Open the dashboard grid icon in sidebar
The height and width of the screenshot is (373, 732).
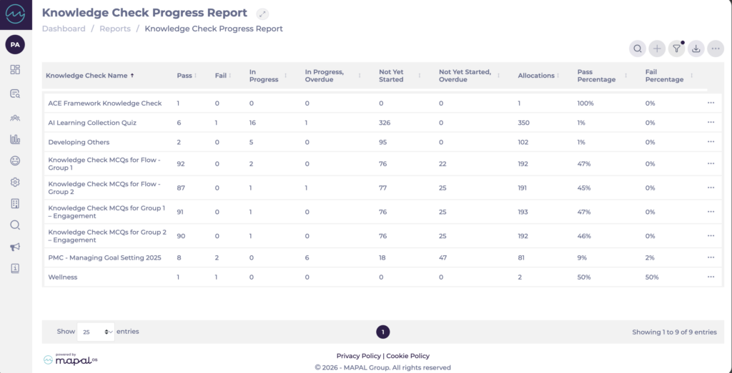pyautogui.click(x=15, y=70)
